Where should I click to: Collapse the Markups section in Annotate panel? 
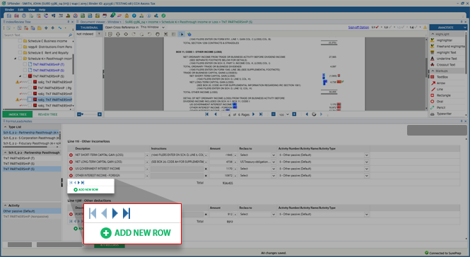point(433,71)
